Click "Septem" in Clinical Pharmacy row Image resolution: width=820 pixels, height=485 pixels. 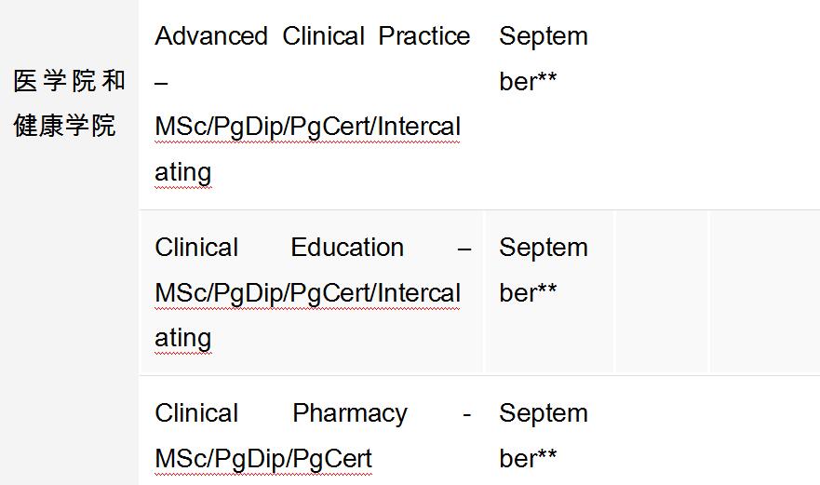pyautogui.click(x=544, y=413)
